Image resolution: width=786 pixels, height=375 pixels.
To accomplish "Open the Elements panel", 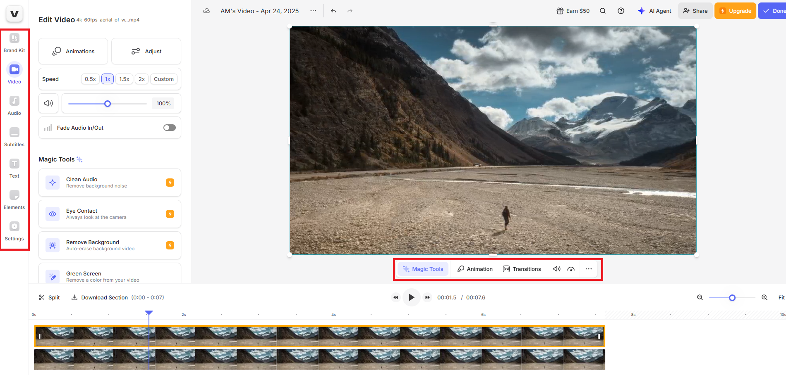I will (x=14, y=198).
